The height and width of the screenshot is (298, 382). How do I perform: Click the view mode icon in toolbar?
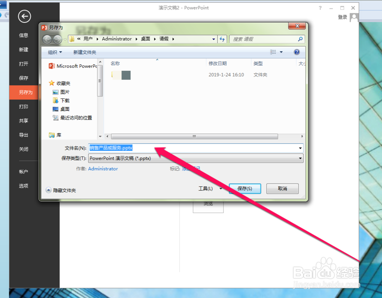(273, 52)
